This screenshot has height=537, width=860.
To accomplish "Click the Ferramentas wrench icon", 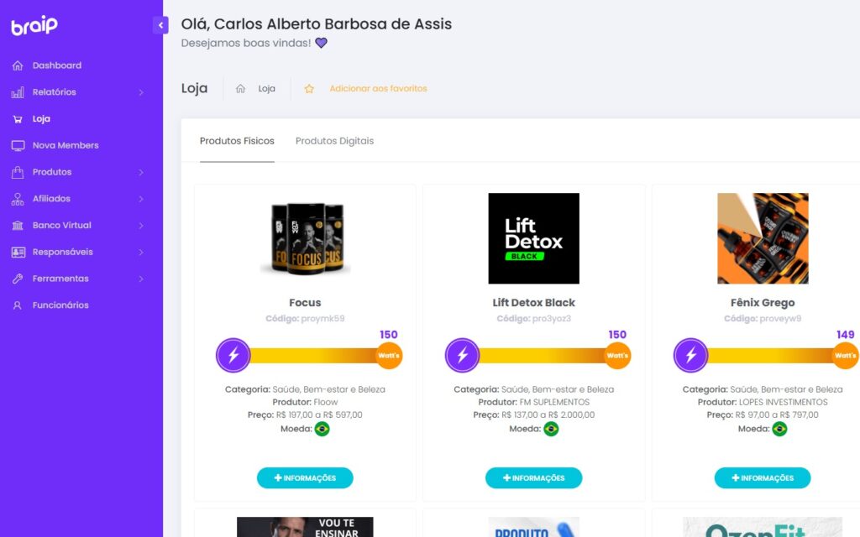I will pos(18,279).
